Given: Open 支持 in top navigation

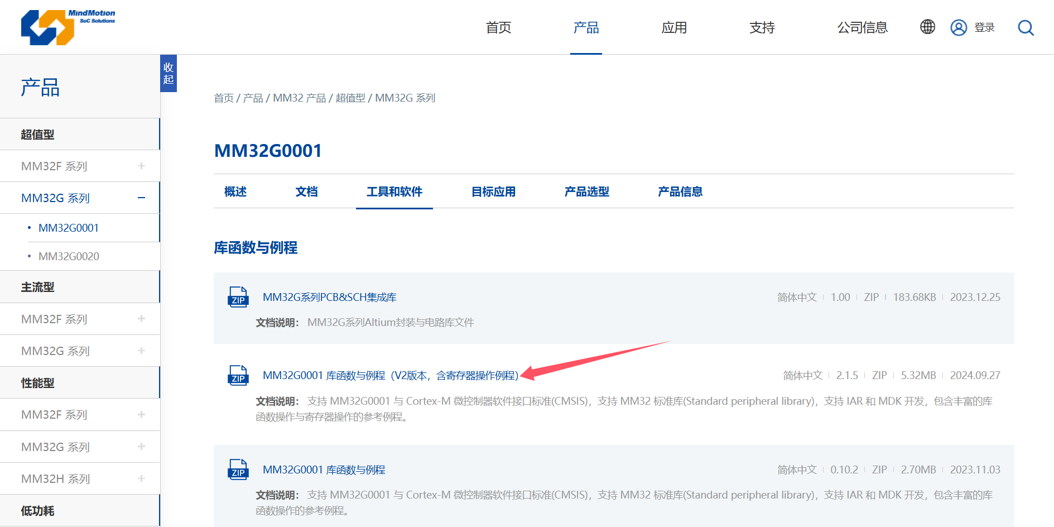Looking at the screenshot, I should [x=762, y=27].
